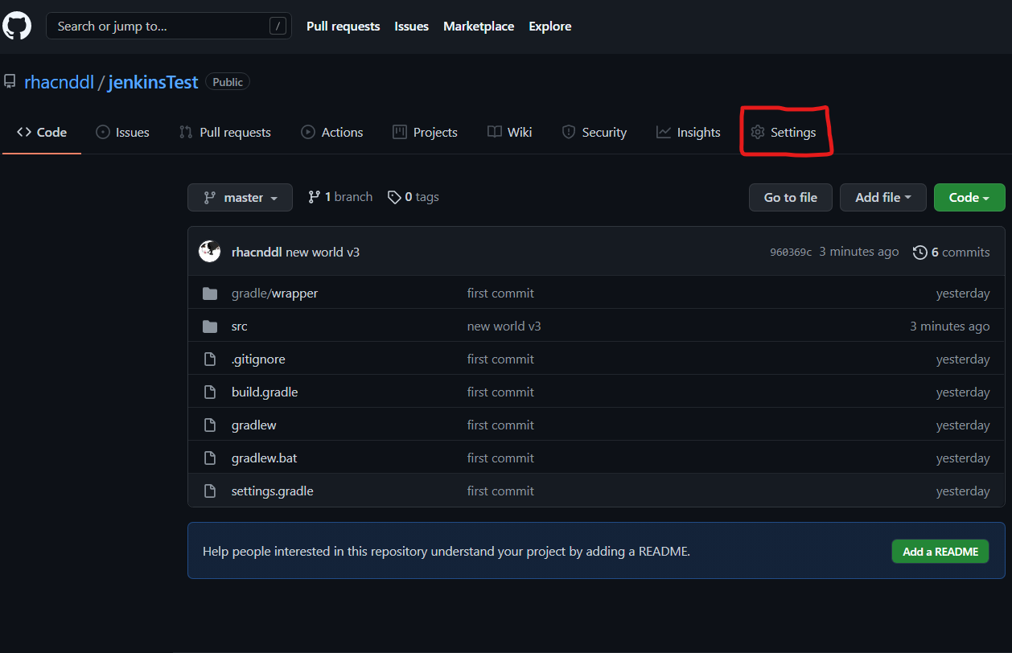This screenshot has height=653, width=1012.
Task: Open the Code tab
Action: click(42, 132)
